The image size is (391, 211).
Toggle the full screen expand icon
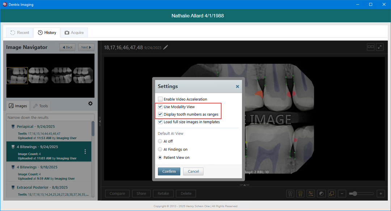(x=380, y=47)
